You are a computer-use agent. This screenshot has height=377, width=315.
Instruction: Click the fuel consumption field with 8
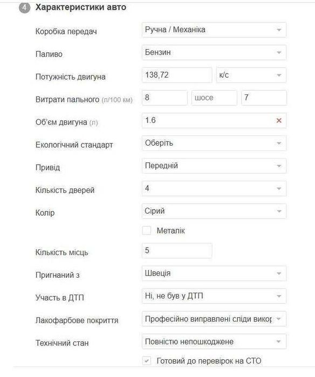165,98
